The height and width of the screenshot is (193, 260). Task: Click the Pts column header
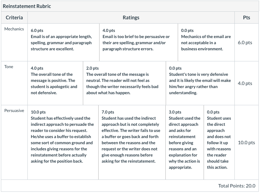[246, 17]
